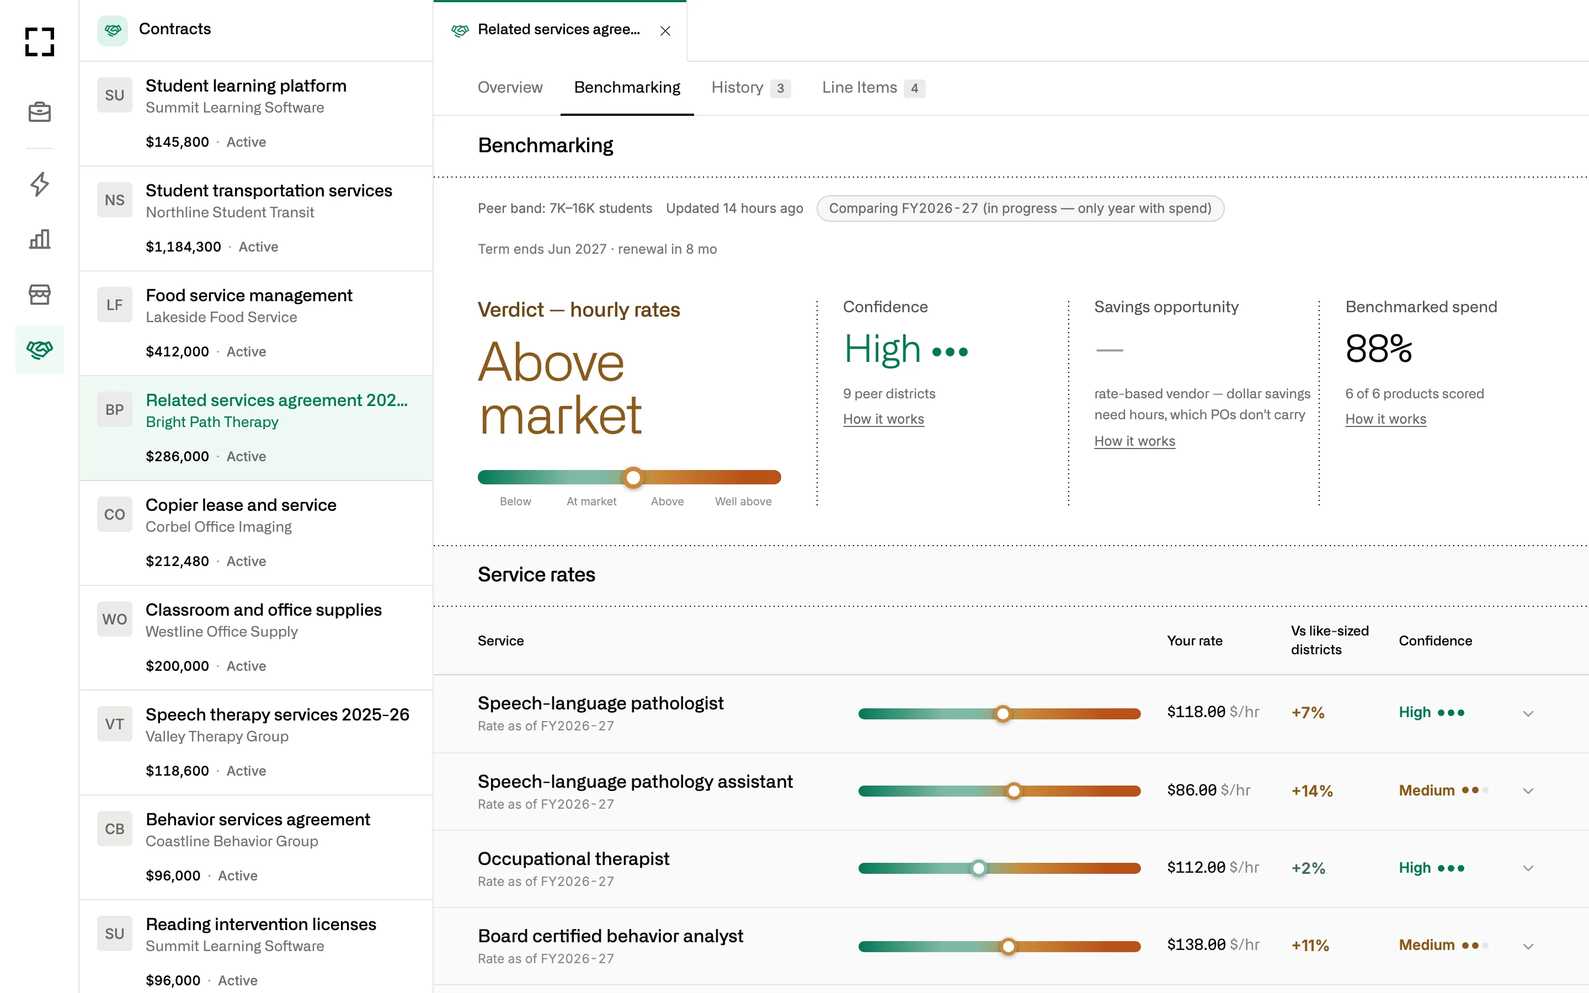
Task: Click the WO avatar for Westline Office Supply
Action: tap(114, 620)
